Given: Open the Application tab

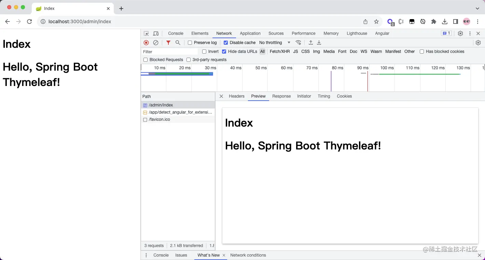Looking at the screenshot, I should (250, 33).
